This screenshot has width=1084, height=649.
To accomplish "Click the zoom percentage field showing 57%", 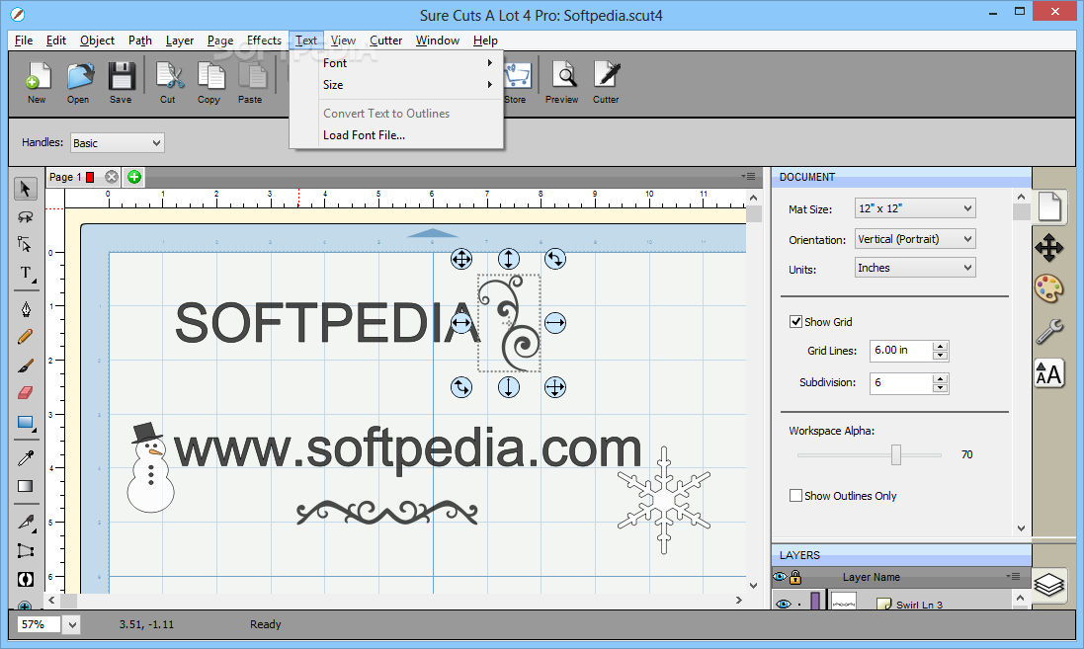I will [38, 625].
